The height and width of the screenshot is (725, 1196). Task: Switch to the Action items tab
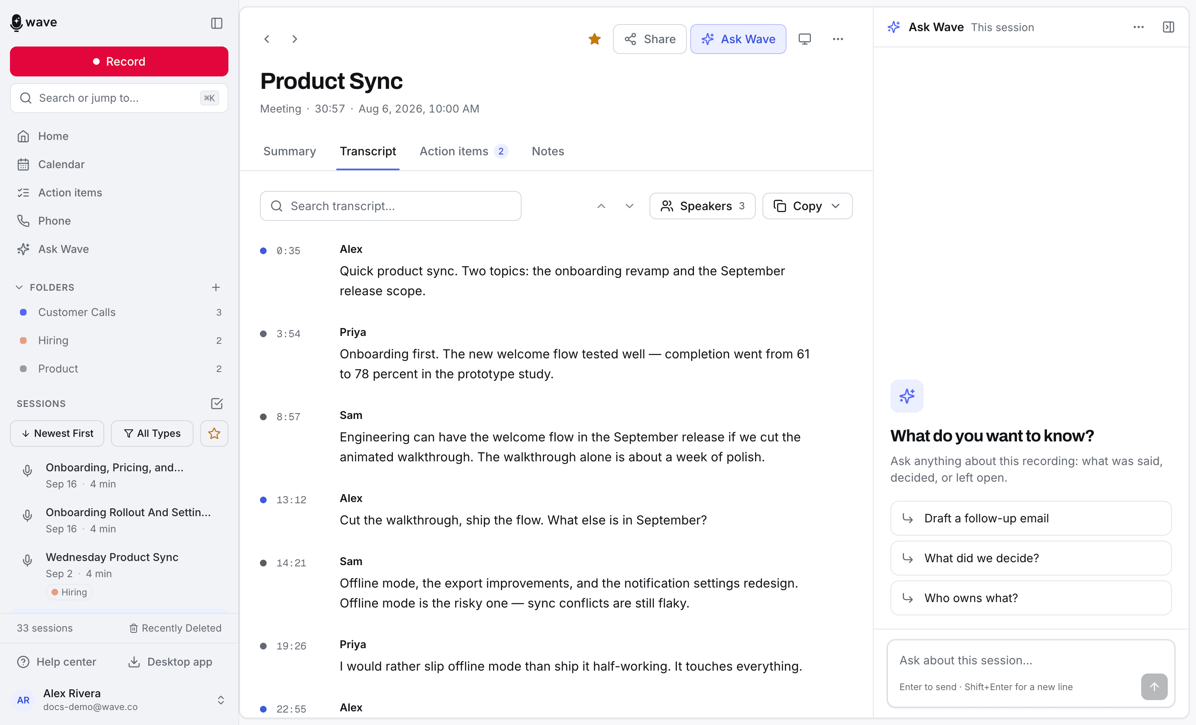[x=463, y=152]
